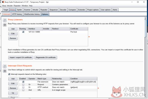Uncheck the File extension rule Enabled box
The width and height of the screenshot is (148, 99).
23,82
